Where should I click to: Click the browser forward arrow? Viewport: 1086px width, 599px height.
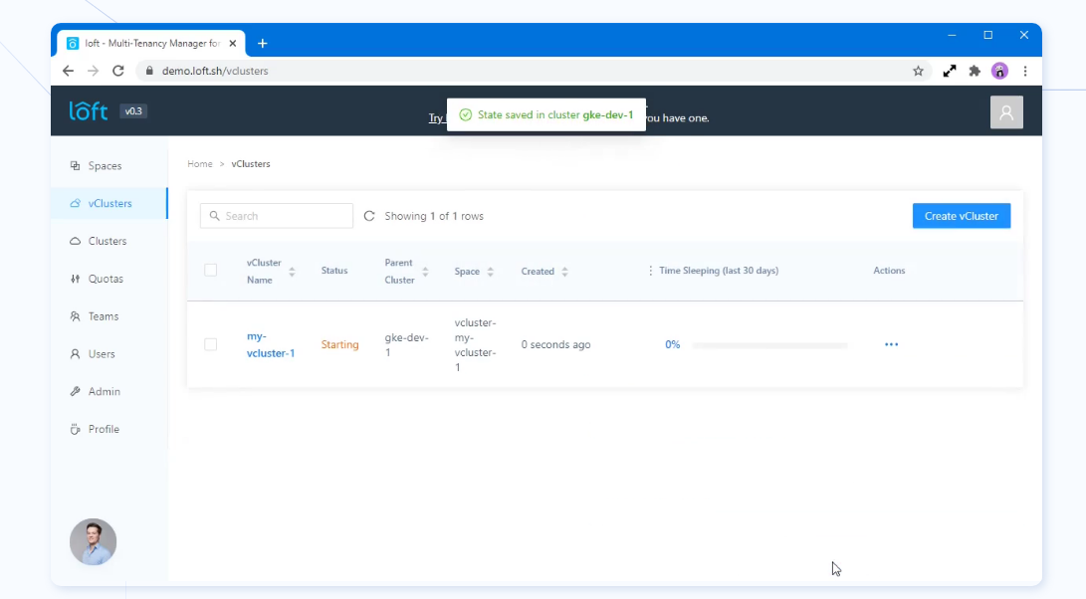coord(93,71)
